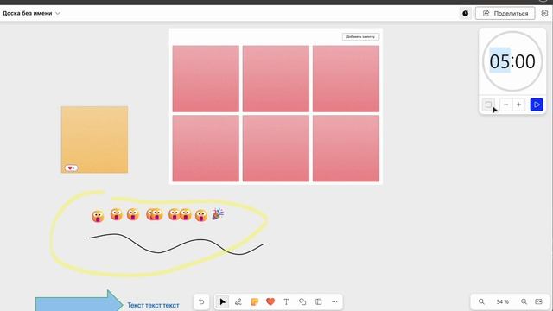Viewport: 553px width, 311px height.
Task: Zoom out using the magnifier minus icon
Action: [481, 301]
